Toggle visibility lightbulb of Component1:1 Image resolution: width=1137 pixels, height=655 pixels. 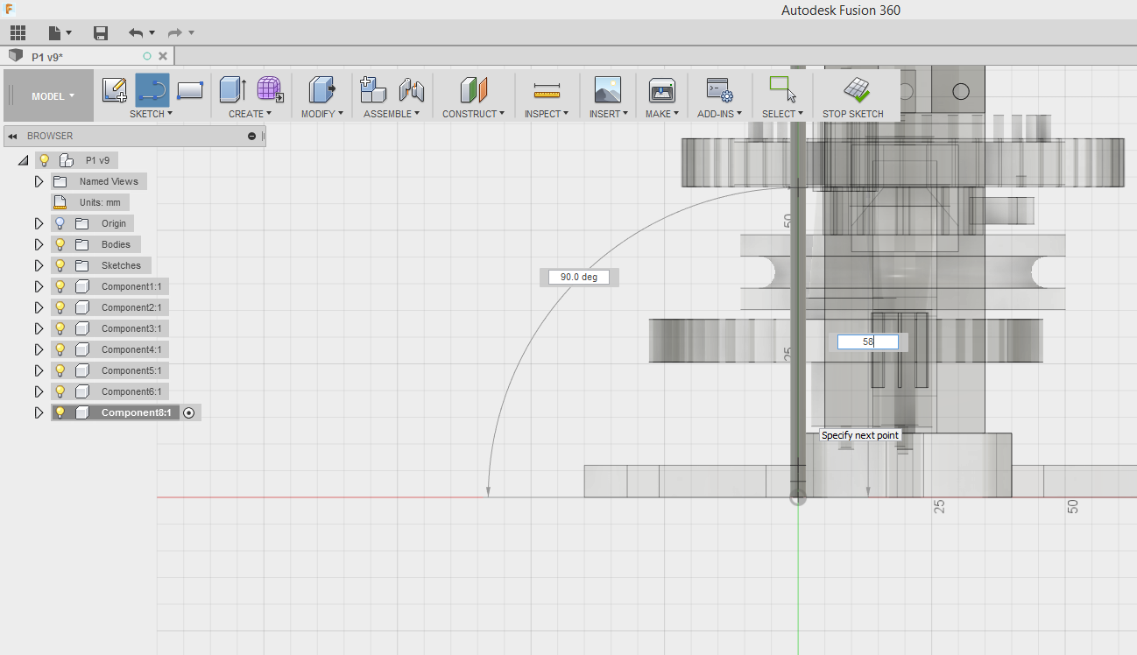[60, 286]
